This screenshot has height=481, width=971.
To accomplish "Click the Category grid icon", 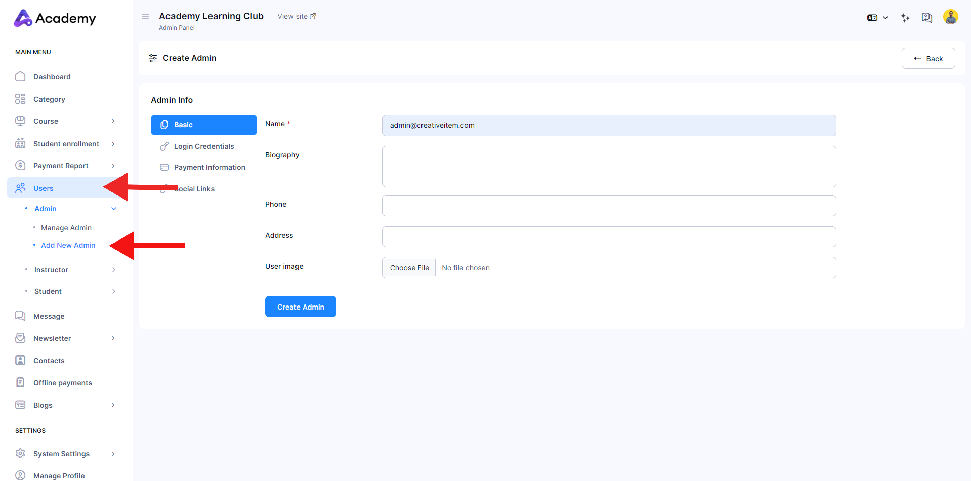I will pos(20,99).
